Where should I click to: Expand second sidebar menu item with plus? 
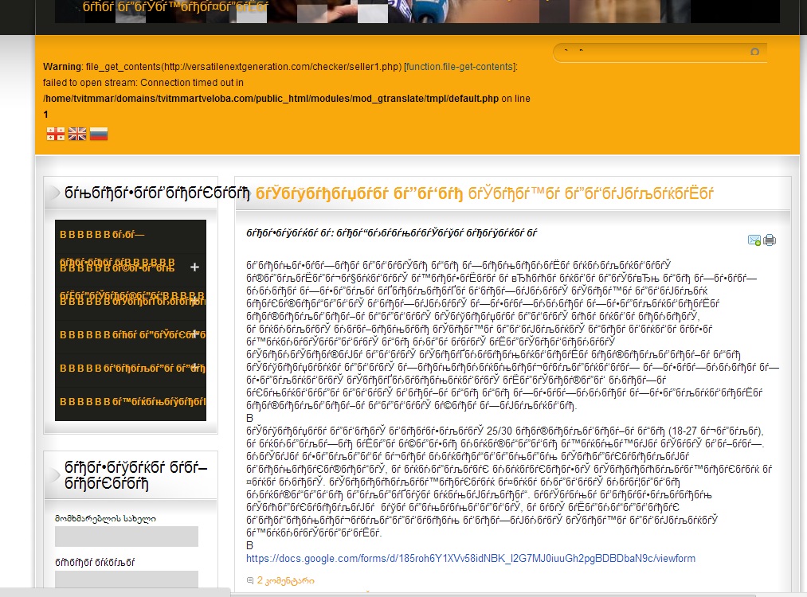click(x=194, y=267)
